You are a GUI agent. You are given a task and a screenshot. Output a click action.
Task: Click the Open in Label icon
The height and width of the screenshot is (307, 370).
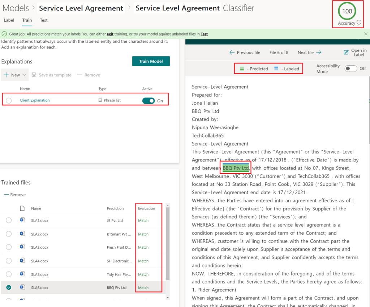[346, 52]
